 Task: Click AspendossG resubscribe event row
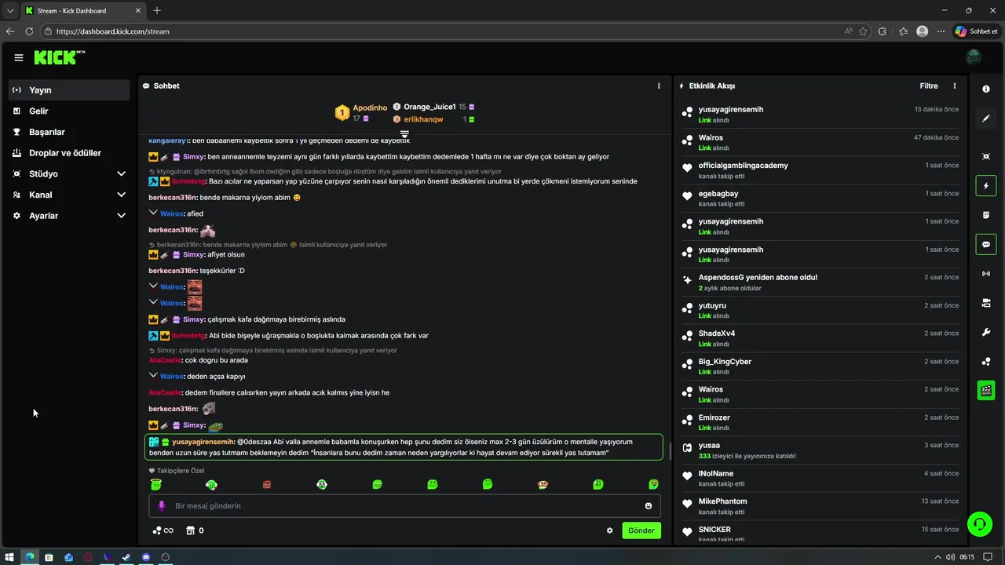tap(820, 282)
